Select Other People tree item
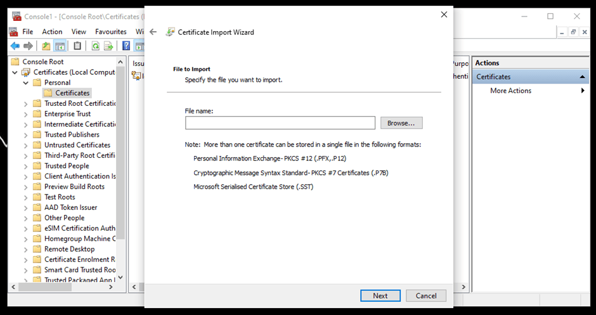The height and width of the screenshot is (315, 596). [64, 218]
